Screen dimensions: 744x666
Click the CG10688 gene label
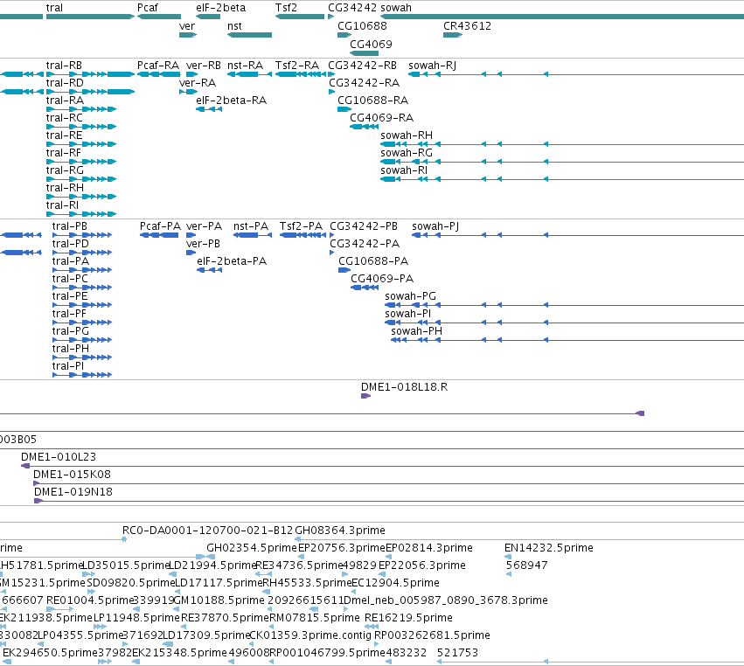tap(362, 26)
